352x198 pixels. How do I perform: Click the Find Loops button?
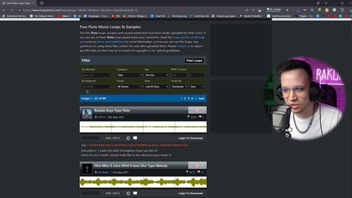(x=194, y=61)
